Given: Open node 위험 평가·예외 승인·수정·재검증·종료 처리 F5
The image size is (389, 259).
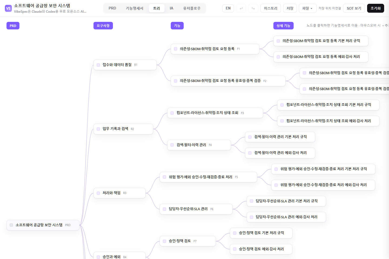Looking at the screenshot, I should (208, 177).
